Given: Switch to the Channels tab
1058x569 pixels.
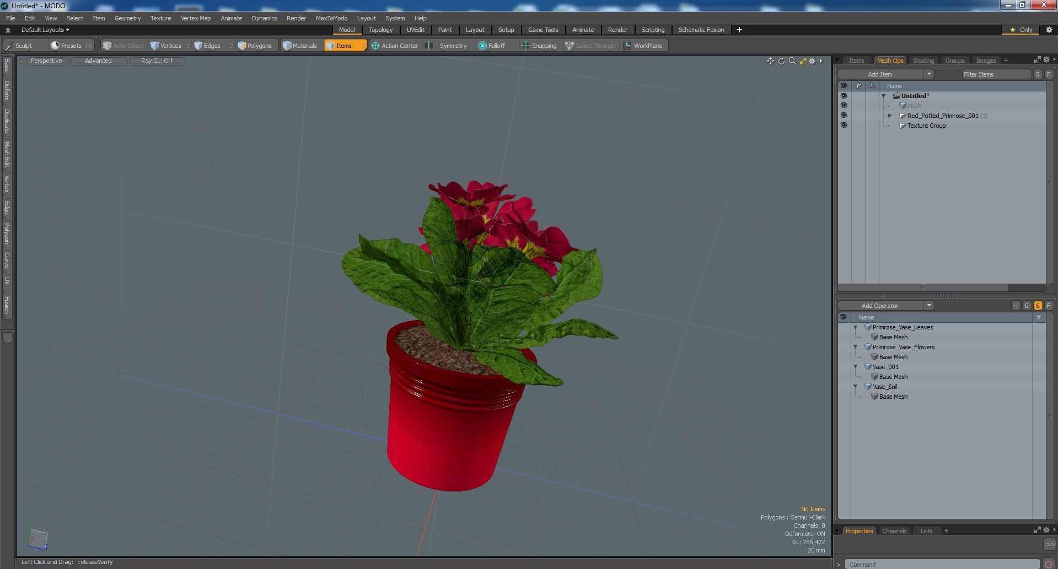Looking at the screenshot, I should (894, 531).
